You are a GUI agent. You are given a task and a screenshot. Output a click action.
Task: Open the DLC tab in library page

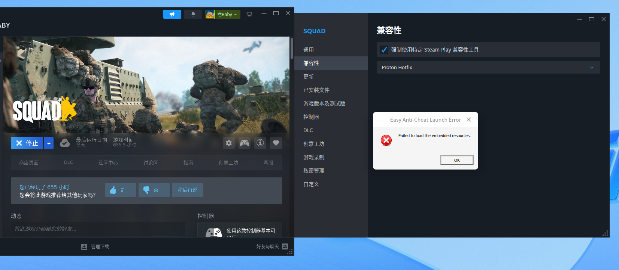click(x=69, y=162)
